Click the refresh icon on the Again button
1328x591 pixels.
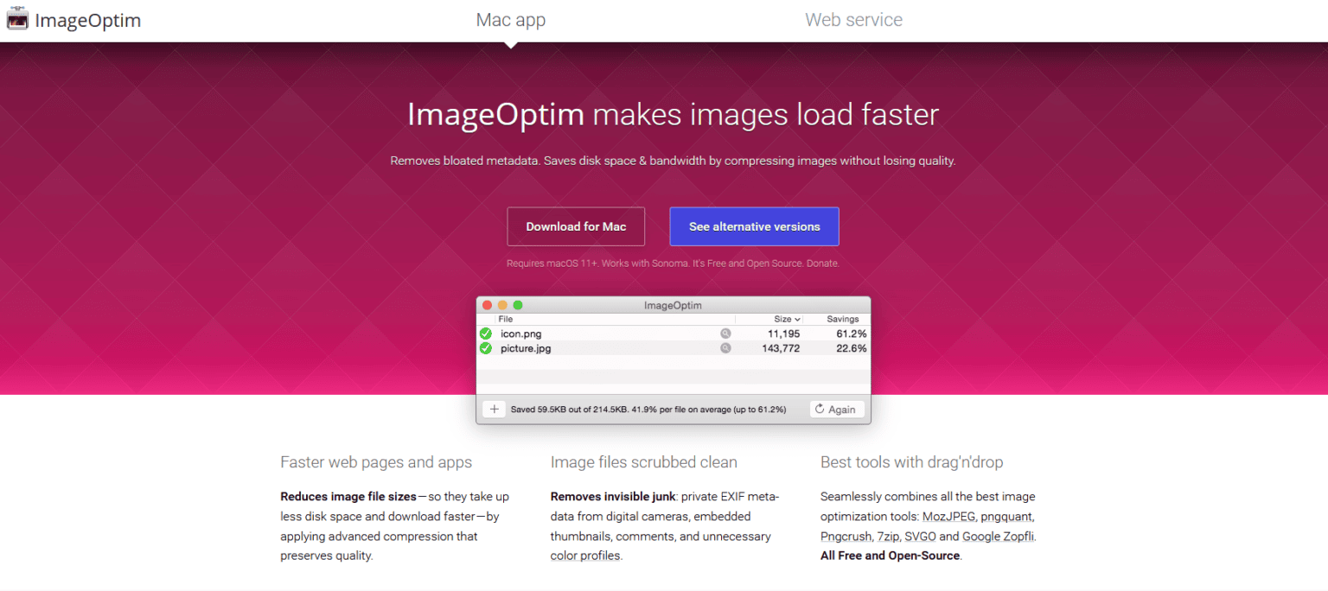[x=820, y=408]
